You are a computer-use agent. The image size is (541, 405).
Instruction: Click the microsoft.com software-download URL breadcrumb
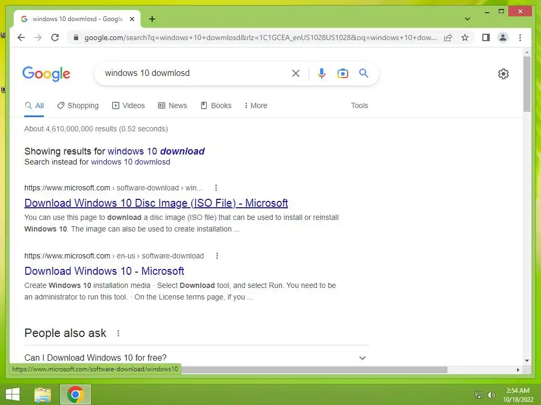click(113, 188)
